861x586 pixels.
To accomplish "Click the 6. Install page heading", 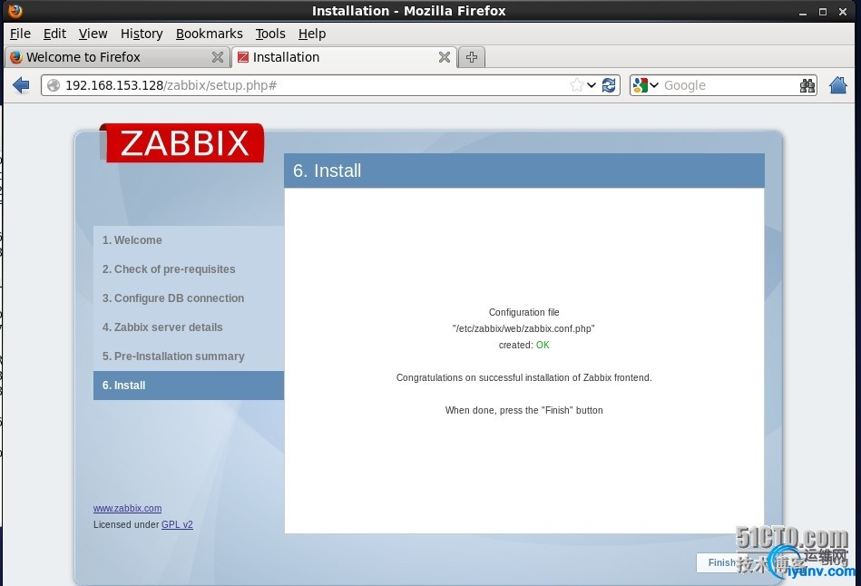I will (328, 171).
